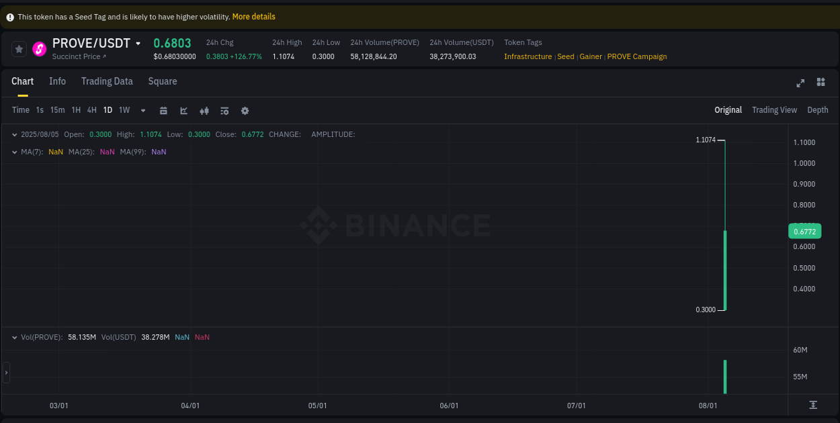Collapse the MA indicators row chevron
Image resolution: width=840 pixels, height=423 pixels.
coord(13,152)
